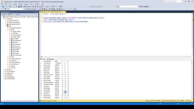Click the query editor vertical scrollbar
194x109 pixels.
click(192, 34)
